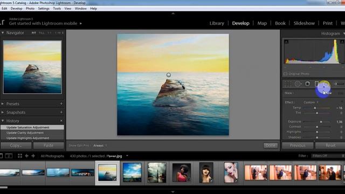This screenshot has height=194, width=345.
Task: Open the Photo menu
Action: 30,9
